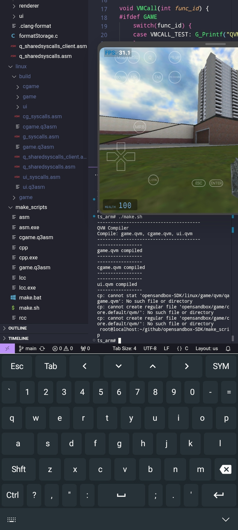
Task: Tap the PG DOWN overlay button
Action: coord(175,77)
